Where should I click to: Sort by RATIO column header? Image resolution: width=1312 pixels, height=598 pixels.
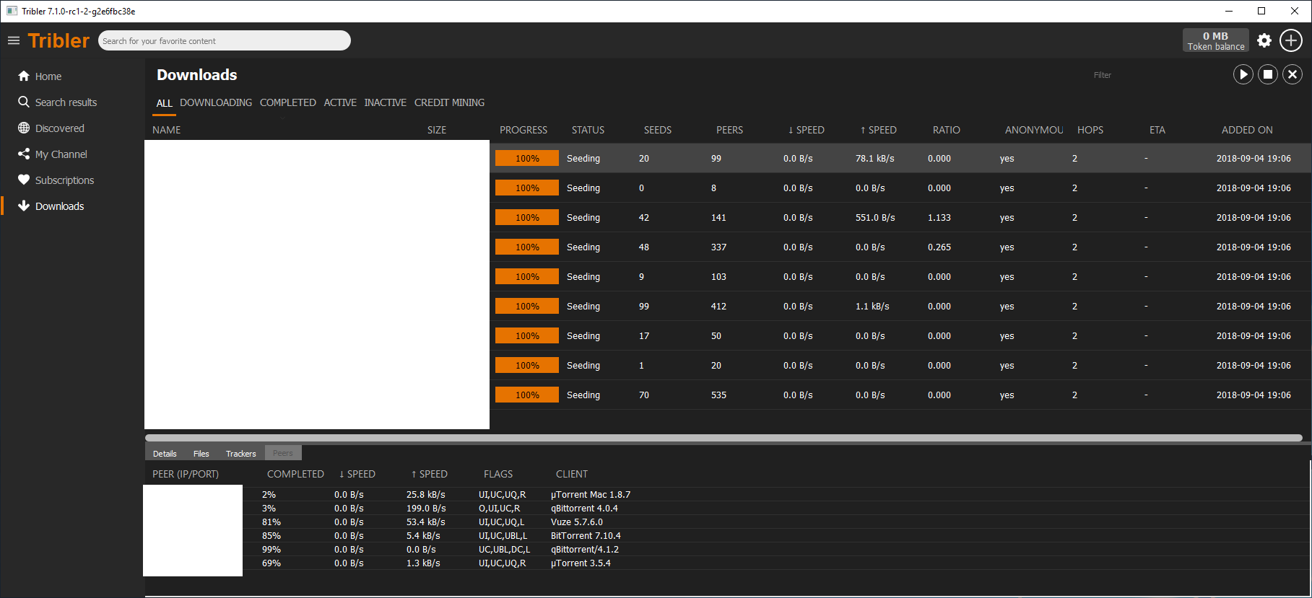coord(947,130)
